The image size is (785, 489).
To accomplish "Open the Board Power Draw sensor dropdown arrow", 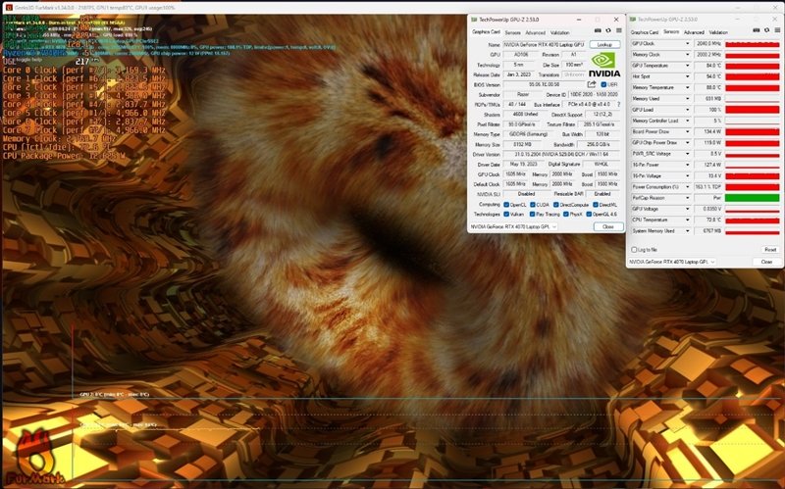I will coord(687,131).
